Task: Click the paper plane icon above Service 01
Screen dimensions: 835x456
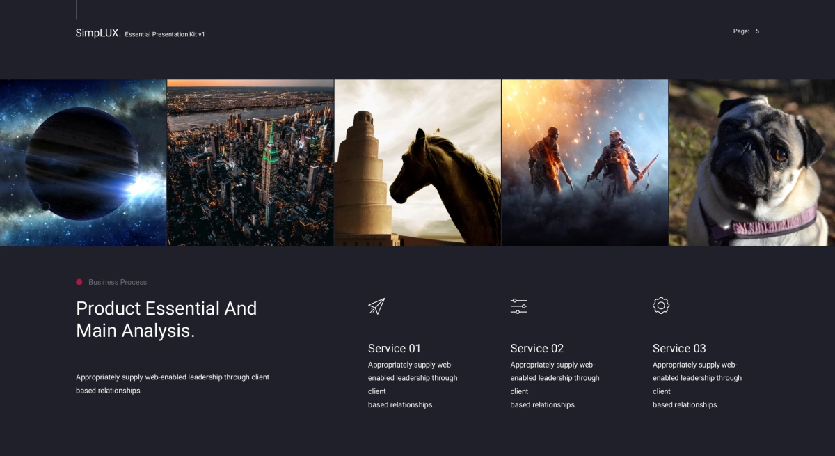Action: (376, 306)
